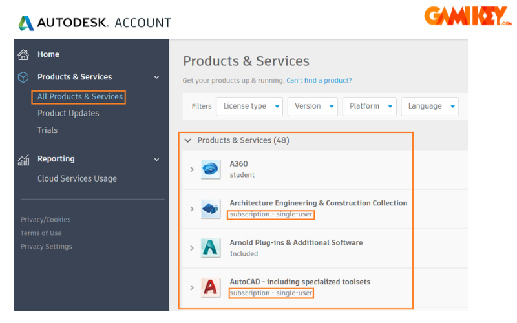Open the Trials section
517x323 pixels.
tap(47, 130)
